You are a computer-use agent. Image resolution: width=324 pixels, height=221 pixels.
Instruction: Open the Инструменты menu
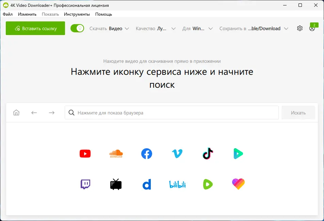tap(77, 14)
